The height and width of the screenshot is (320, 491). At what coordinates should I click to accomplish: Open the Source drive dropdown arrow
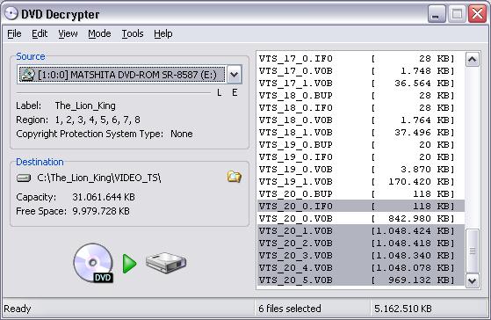234,75
